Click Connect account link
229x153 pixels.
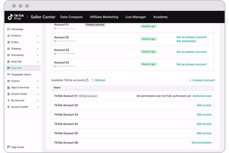tap(202, 80)
